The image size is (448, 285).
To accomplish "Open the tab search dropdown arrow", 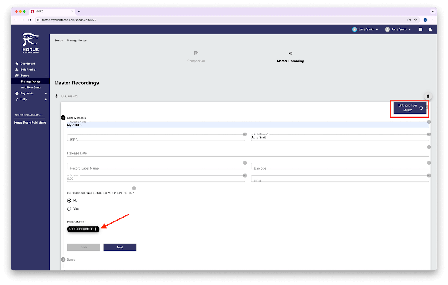I will [x=433, y=11].
